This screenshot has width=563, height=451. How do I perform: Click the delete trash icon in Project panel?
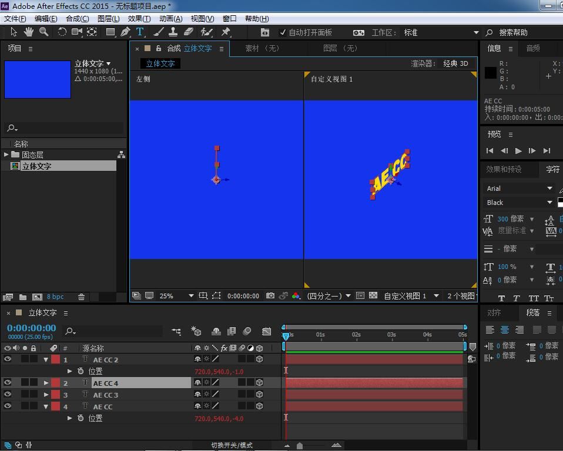tap(82, 297)
